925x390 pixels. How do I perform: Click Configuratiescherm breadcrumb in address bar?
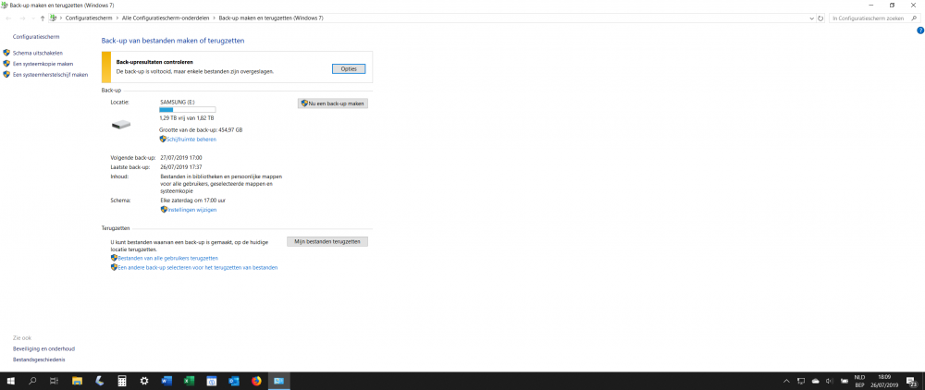(x=89, y=18)
